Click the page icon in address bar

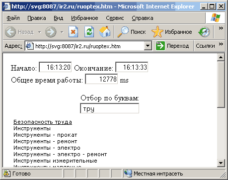(x=29, y=46)
